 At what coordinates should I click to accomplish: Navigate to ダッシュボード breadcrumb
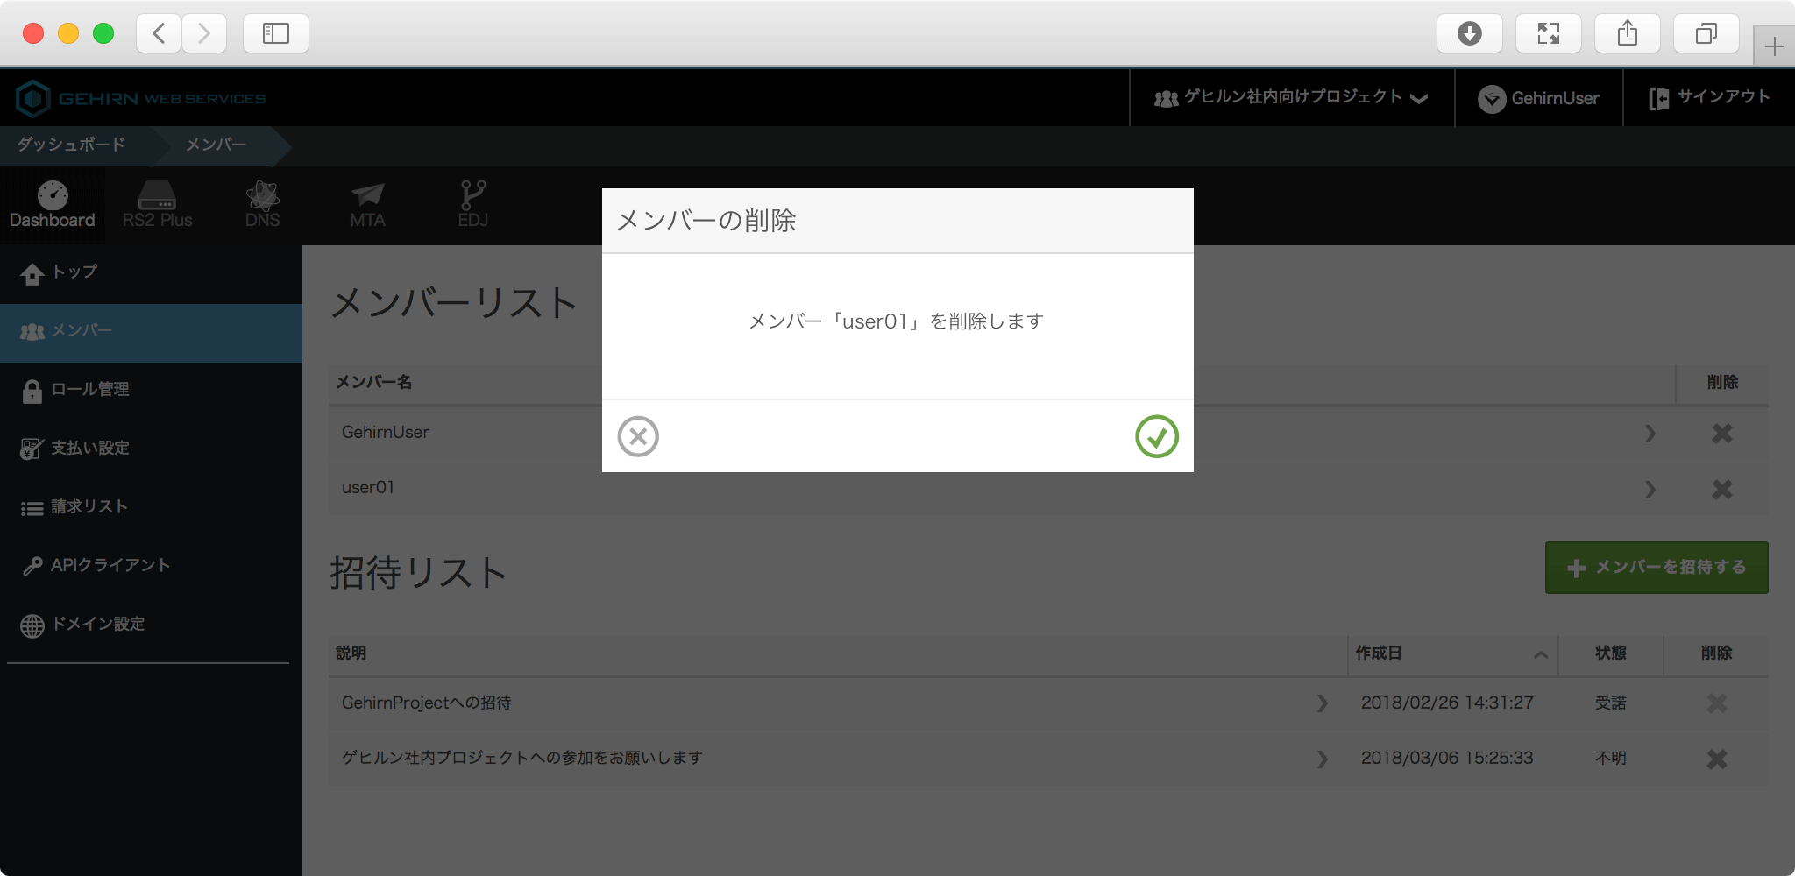[x=72, y=145]
